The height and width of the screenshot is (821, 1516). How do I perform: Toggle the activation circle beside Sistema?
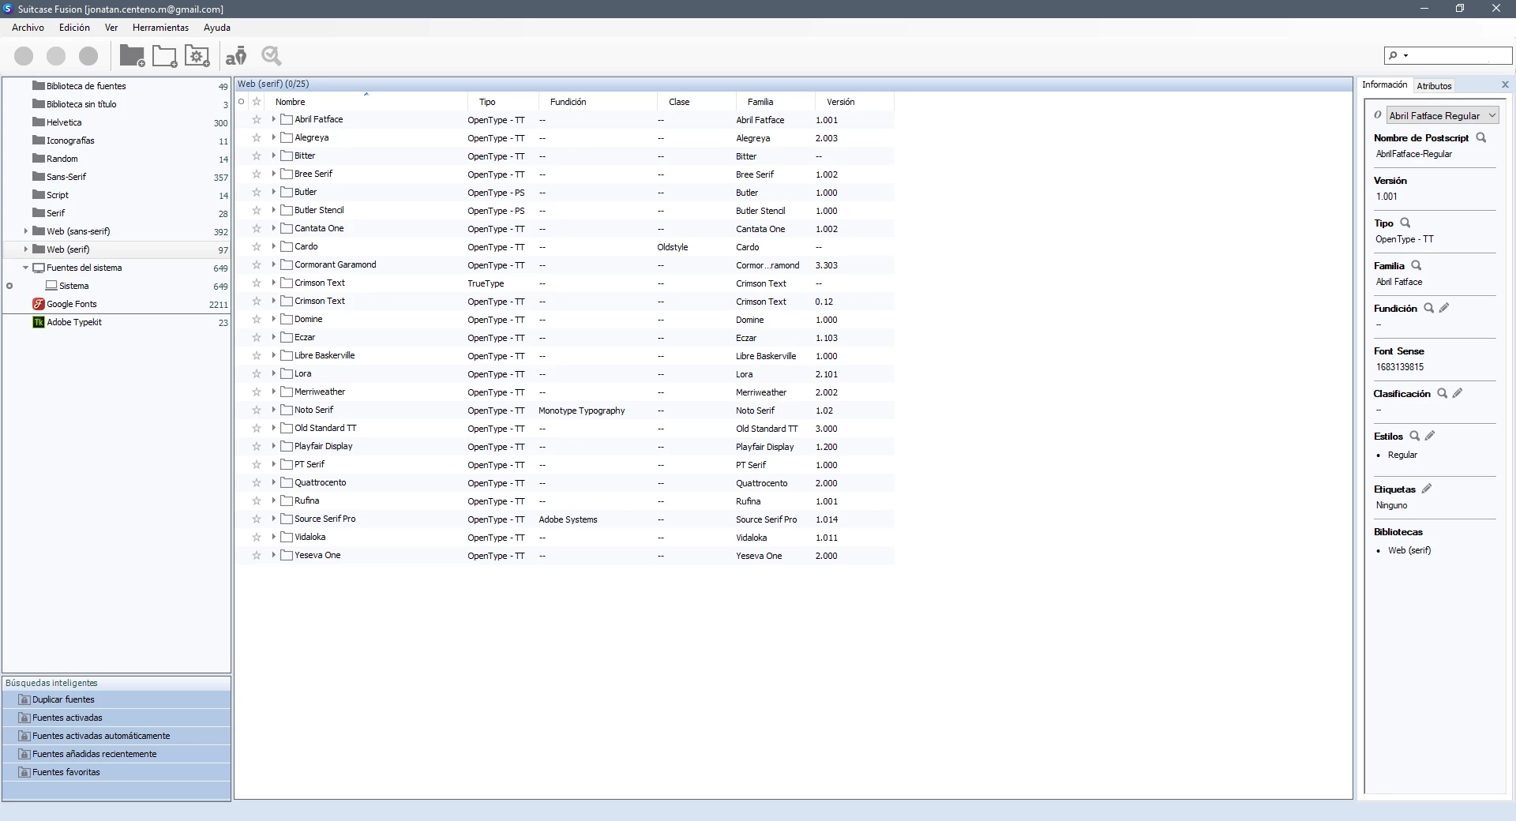click(x=9, y=286)
